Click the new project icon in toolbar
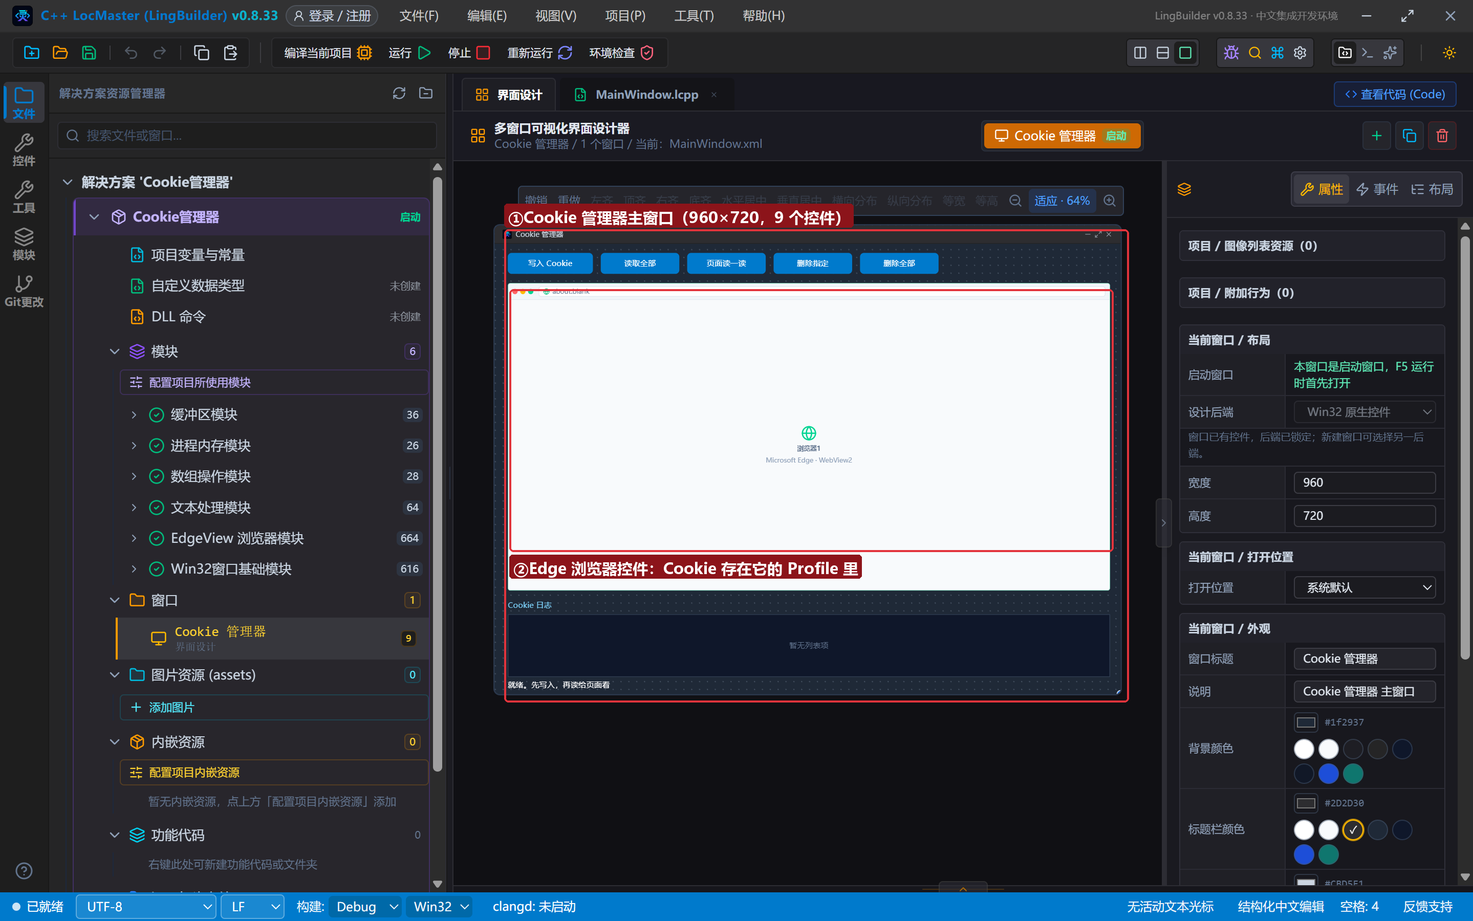Image resolution: width=1473 pixels, height=921 pixels. click(31, 53)
